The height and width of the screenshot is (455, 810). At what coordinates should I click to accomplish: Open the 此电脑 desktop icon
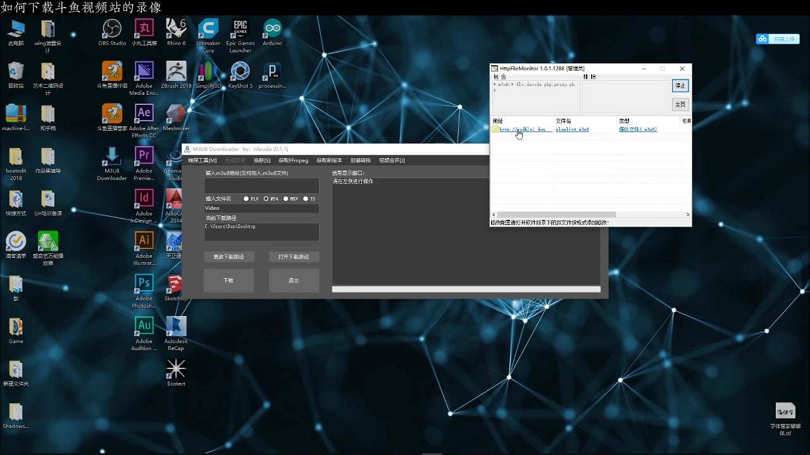pos(16,32)
